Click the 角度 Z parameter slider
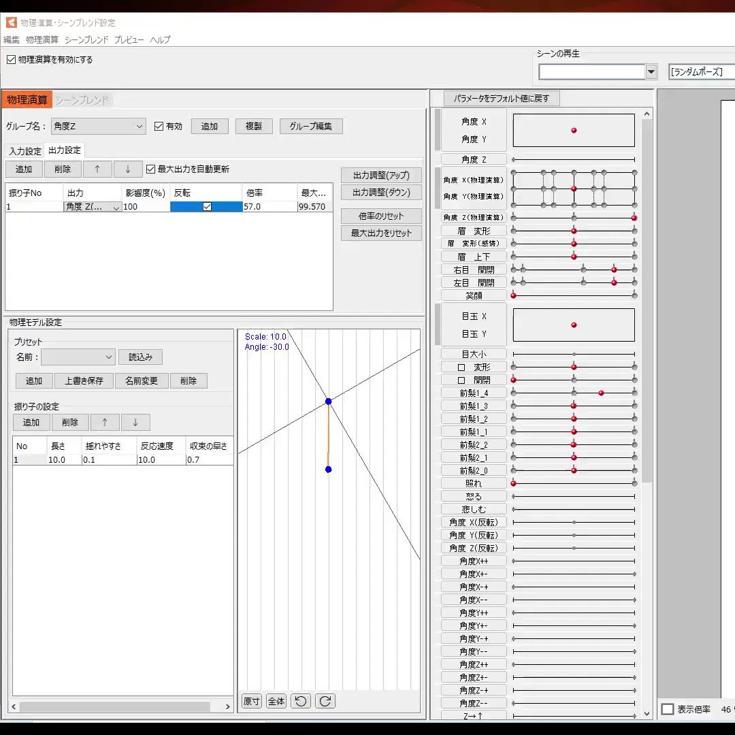This screenshot has width=735, height=735. point(574,160)
